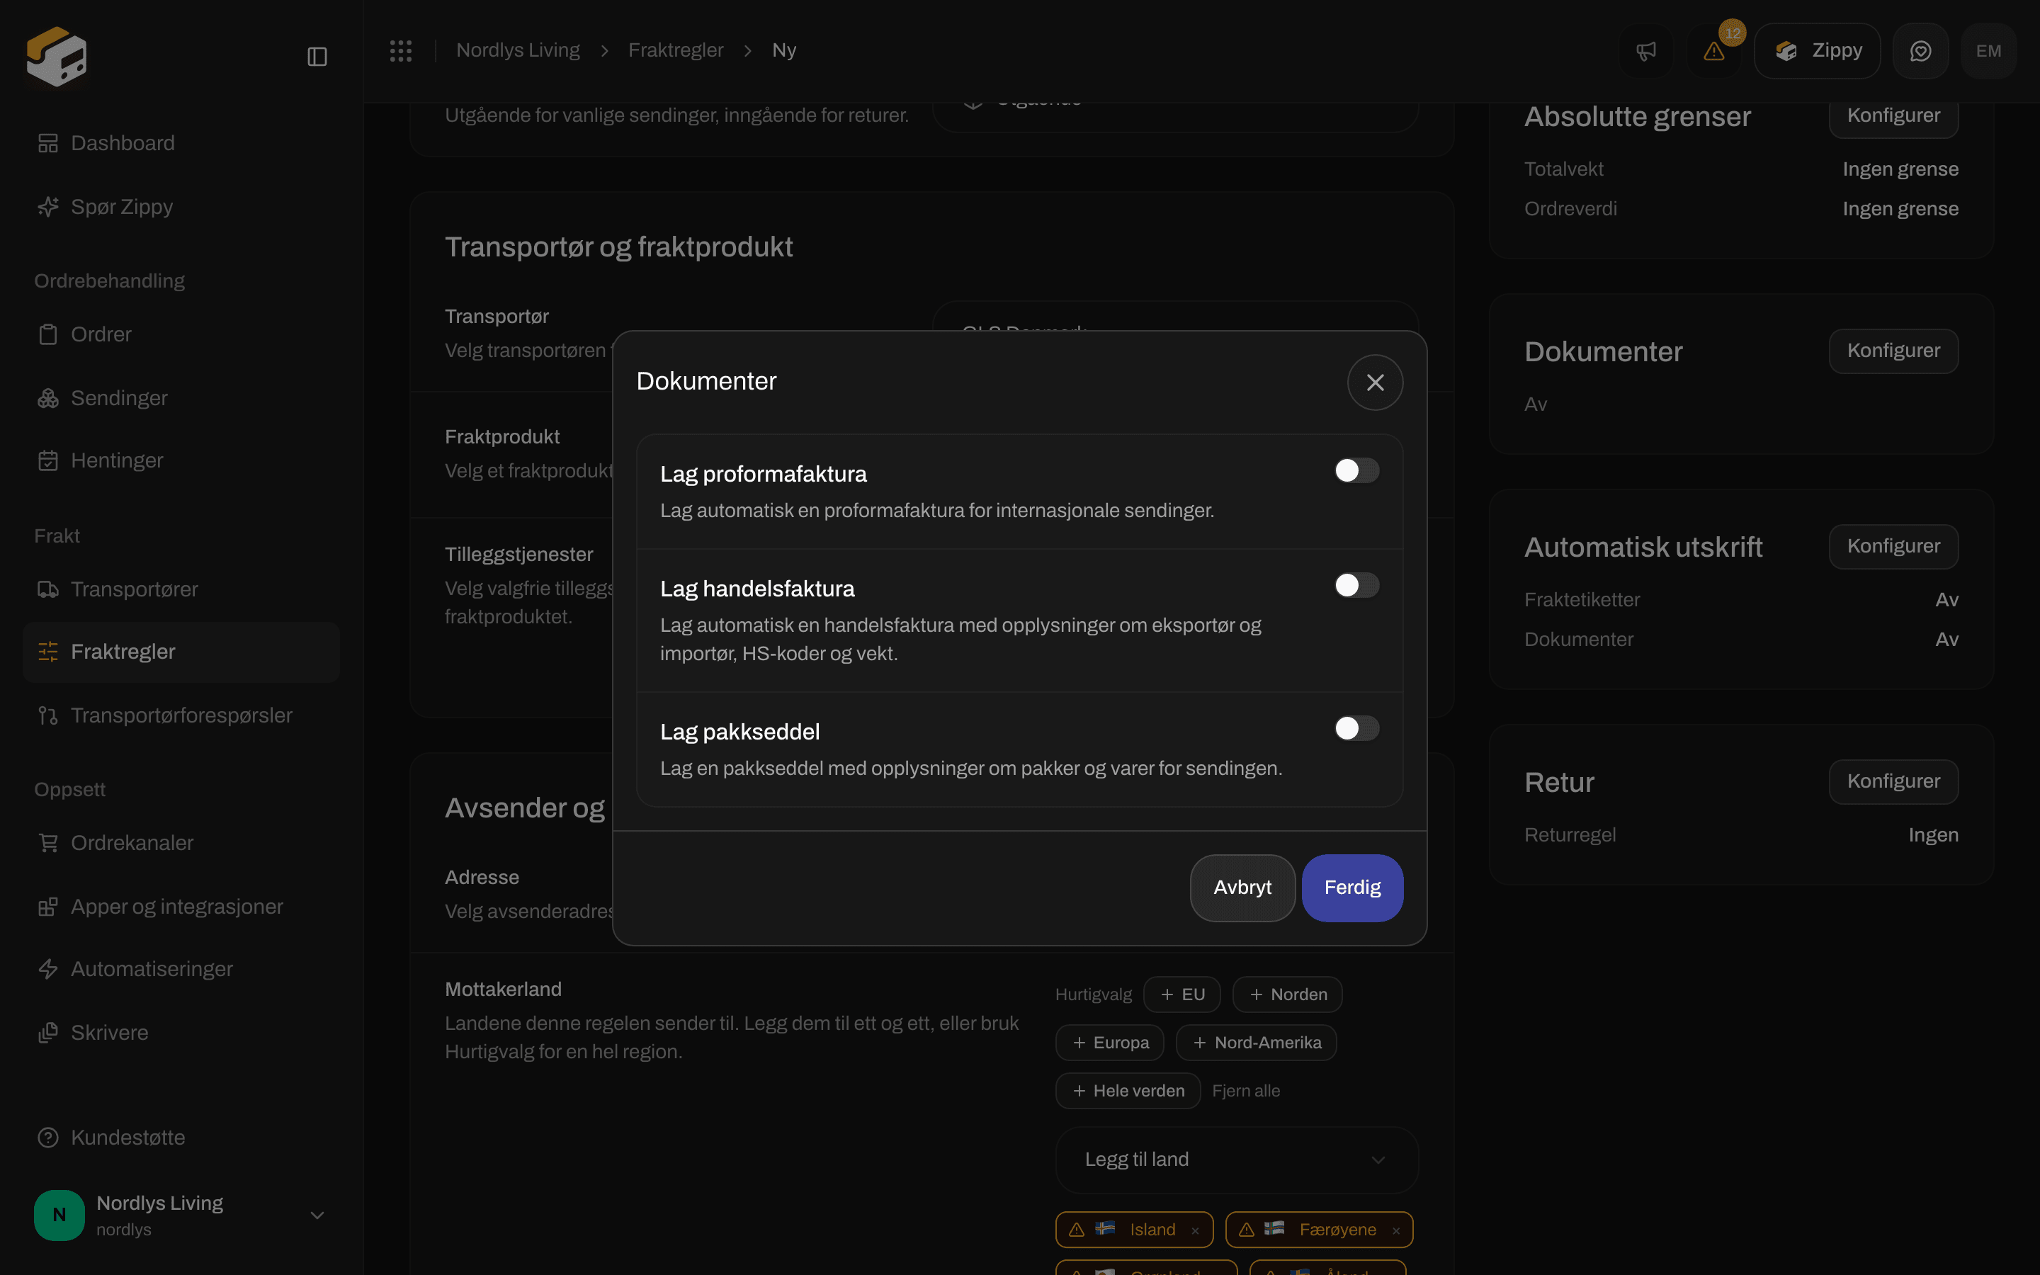The image size is (2040, 1275).
Task: Open warnings alert icon with badge
Action: (x=1713, y=52)
